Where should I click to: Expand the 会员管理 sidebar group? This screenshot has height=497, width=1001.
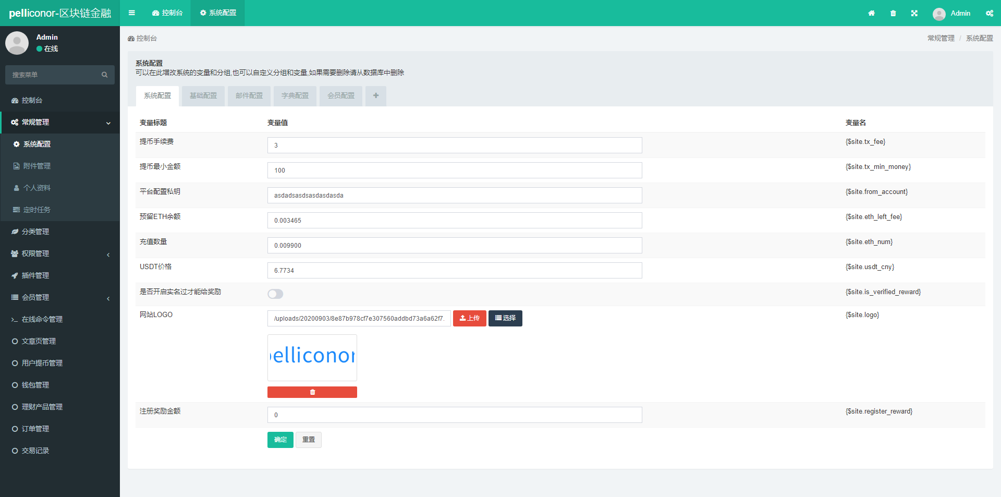(60, 297)
